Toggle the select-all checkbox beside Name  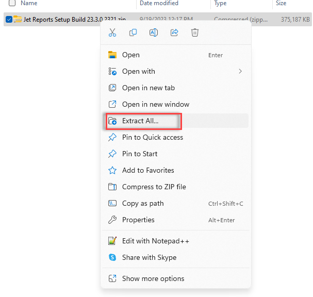coord(12,3)
